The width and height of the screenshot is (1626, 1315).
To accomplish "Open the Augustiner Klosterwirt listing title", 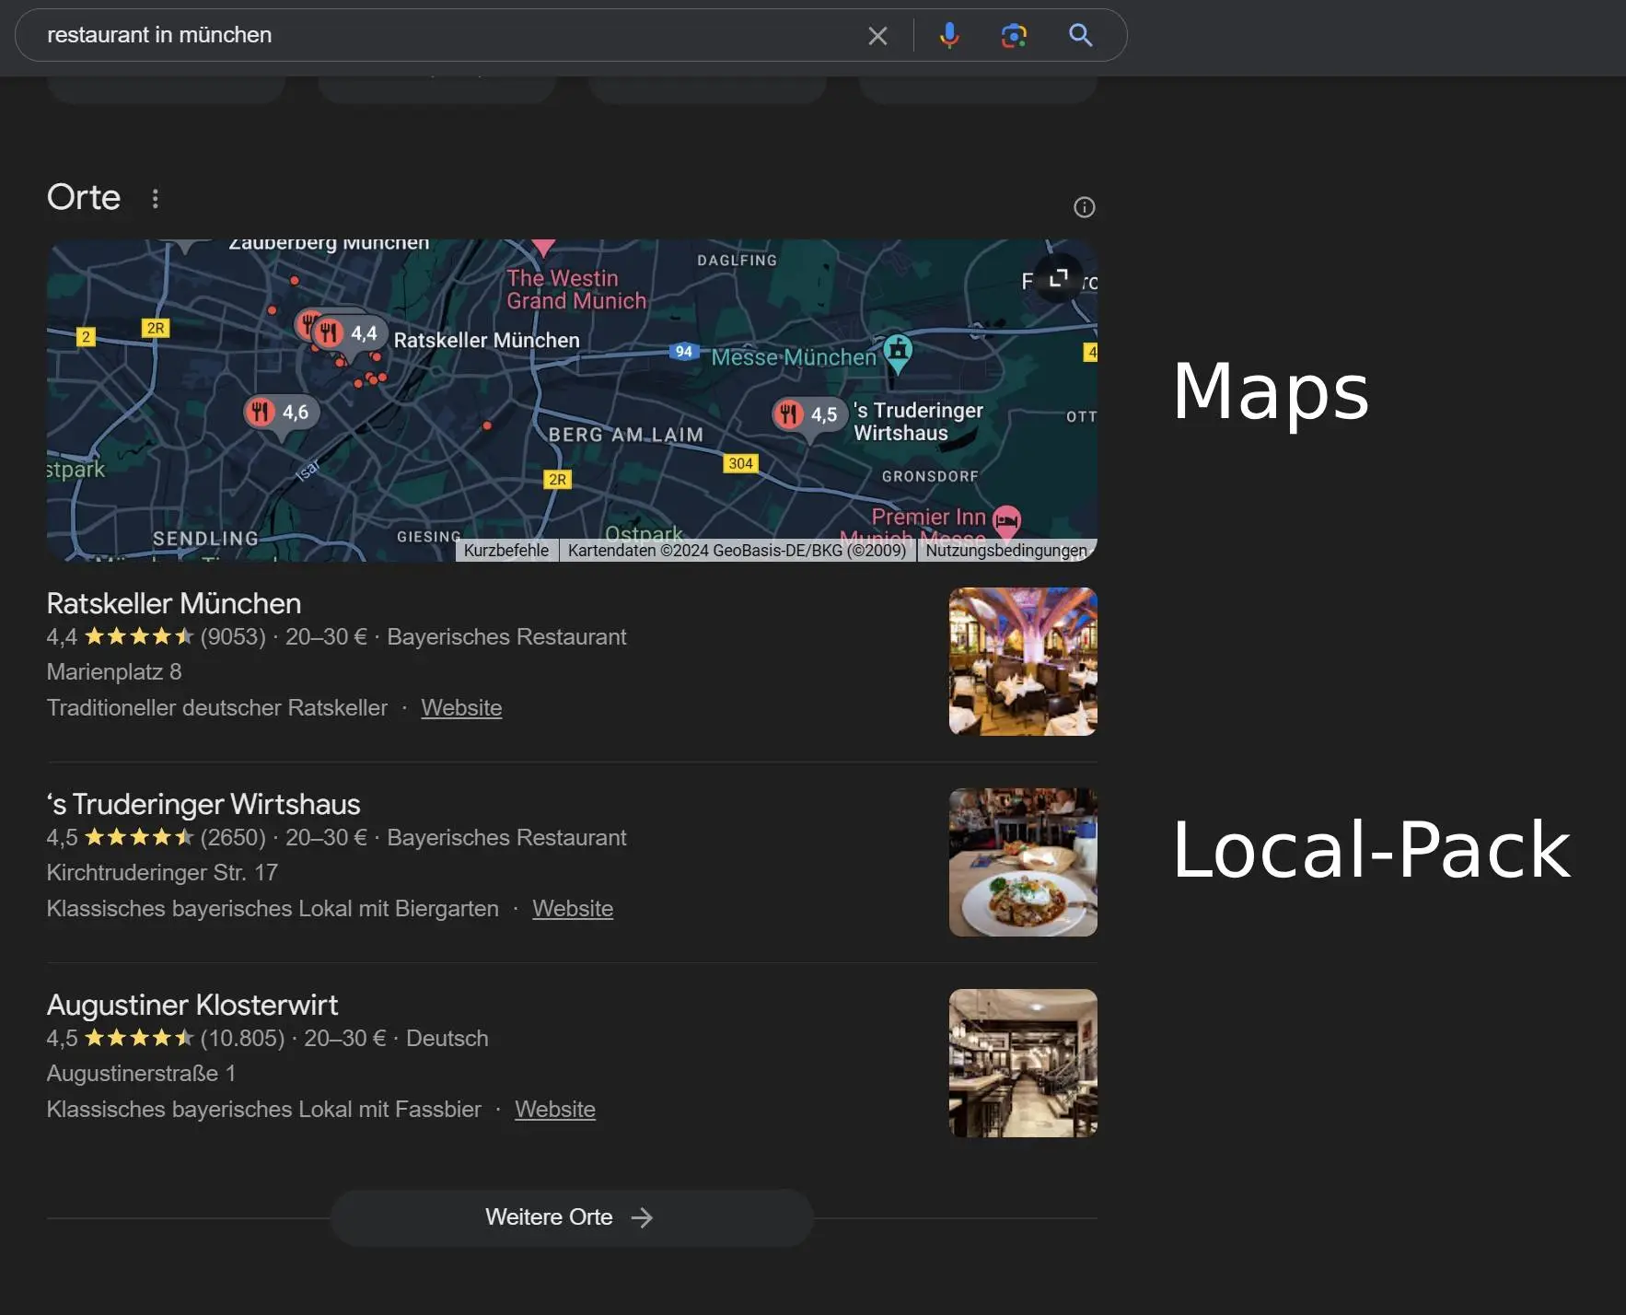I will (192, 1006).
